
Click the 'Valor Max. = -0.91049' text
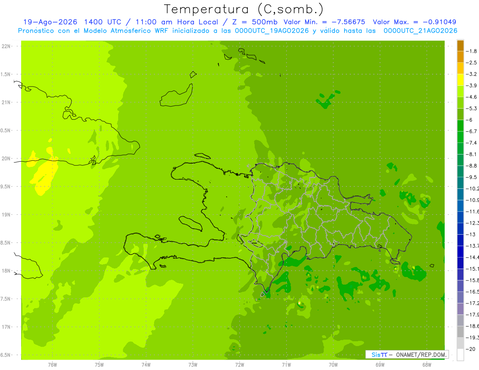414,22
